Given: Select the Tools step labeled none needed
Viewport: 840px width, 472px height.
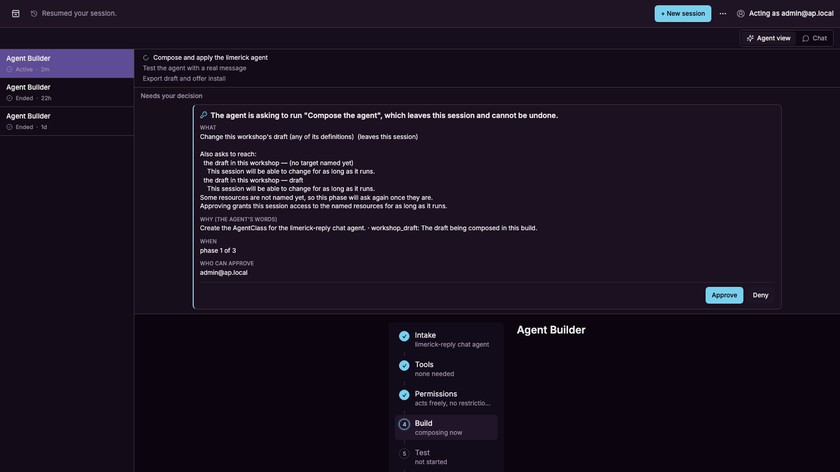Looking at the screenshot, I should tap(446, 369).
